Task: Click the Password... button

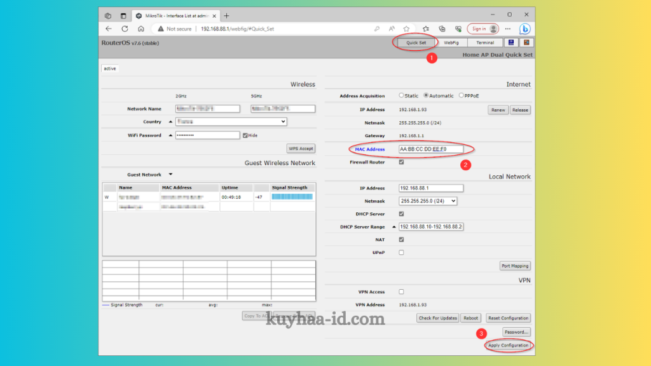Action: tap(516, 332)
